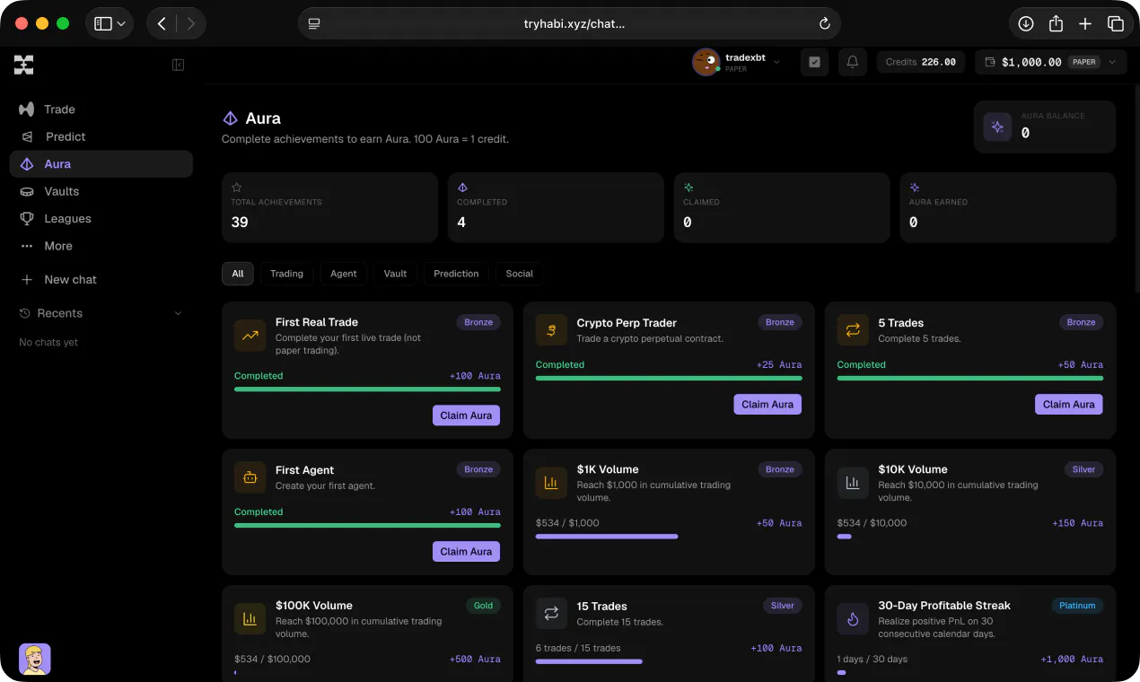Image resolution: width=1140 pixels, height=682 pixels.
Task: Filter achievements by Vault
Action: point(396,274)
